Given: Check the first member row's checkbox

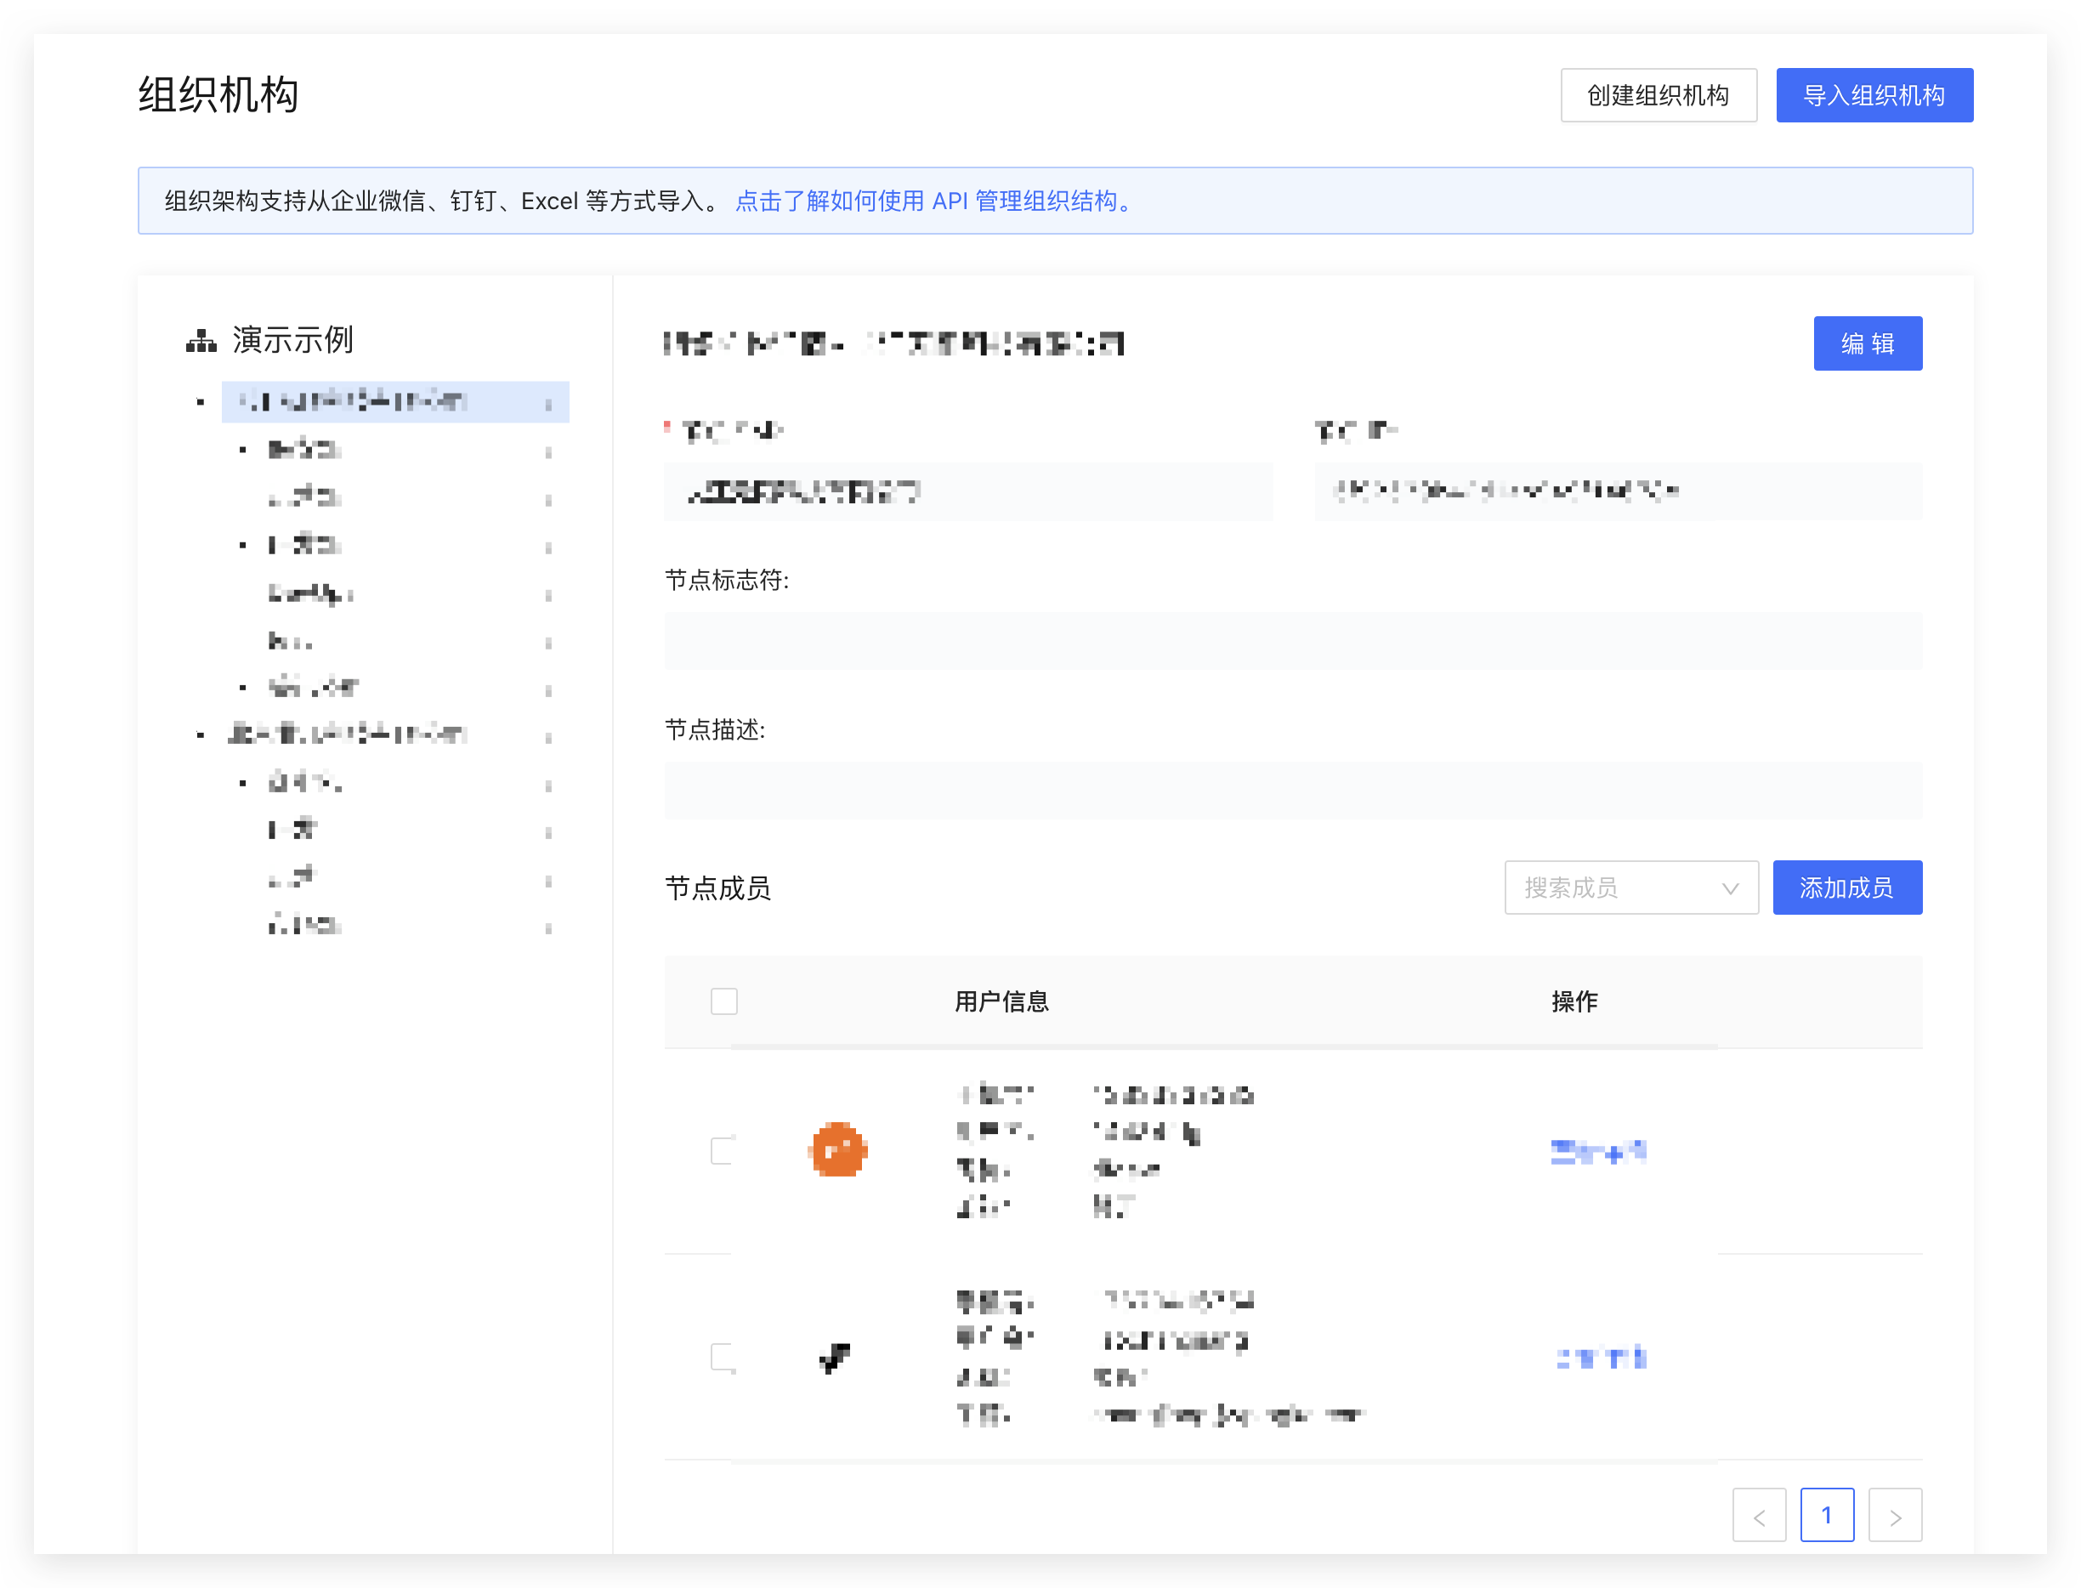Looking at the screenshot, I should [724, 1150].
